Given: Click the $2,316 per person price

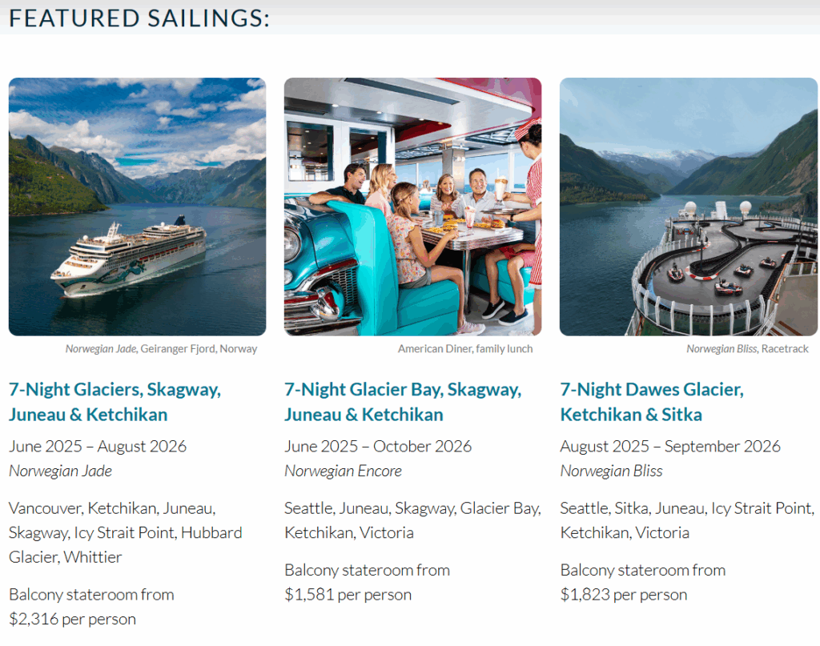Looking at the screenshot, I should click(x=72, y=619).
